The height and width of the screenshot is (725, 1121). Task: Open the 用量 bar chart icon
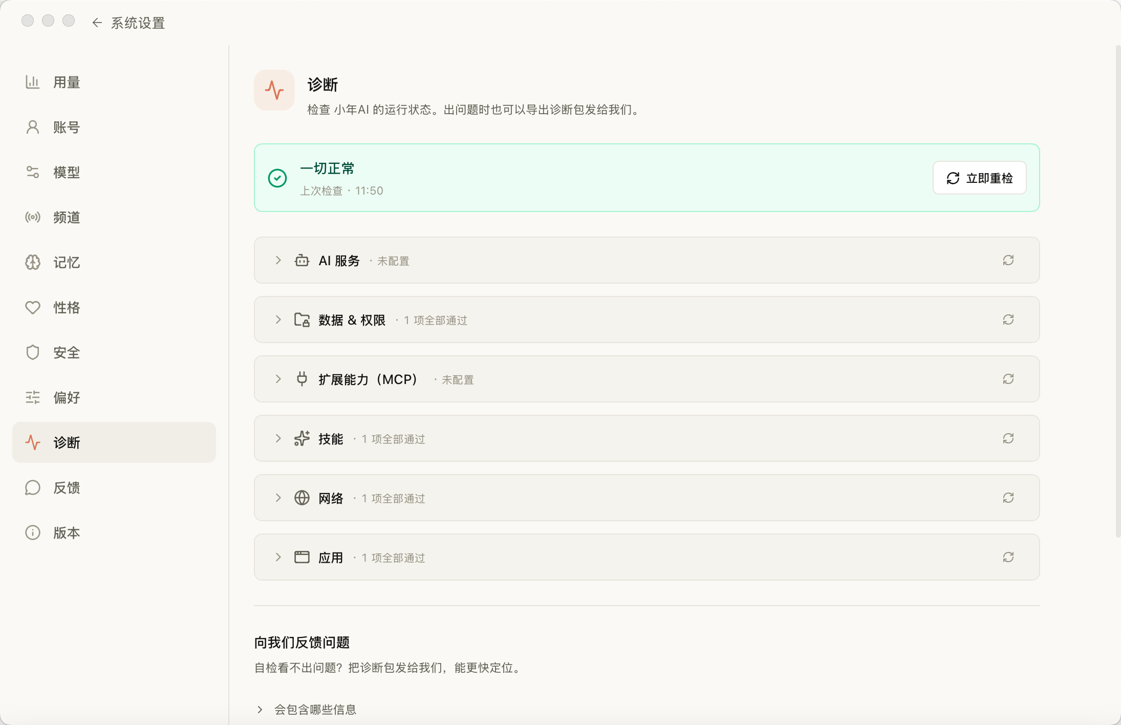coord(33,82)
